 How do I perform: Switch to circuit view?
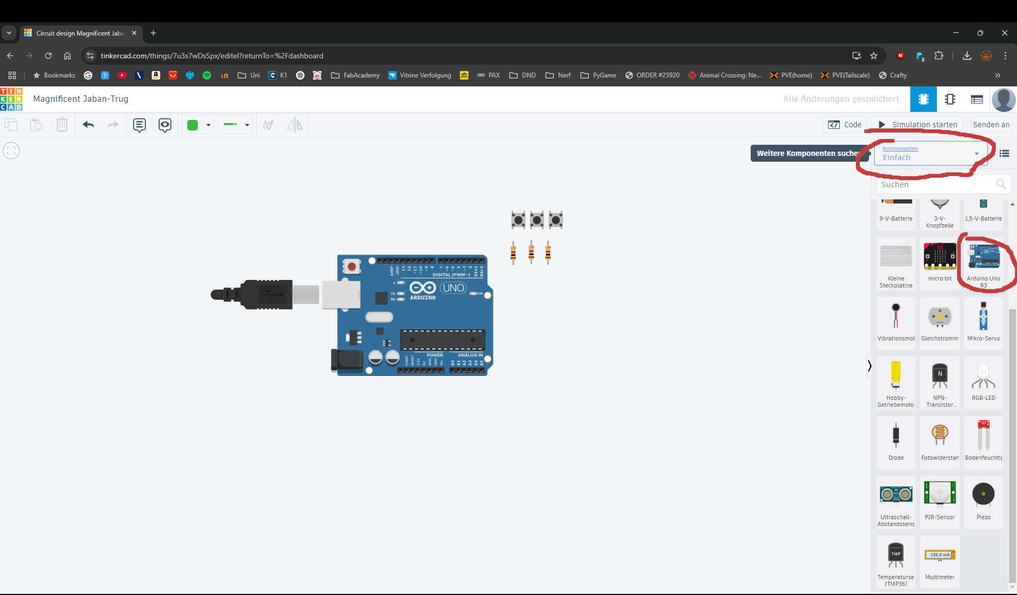pos(924,99)
